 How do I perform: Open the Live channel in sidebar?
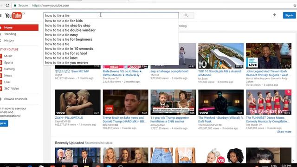[x=7, y=82]
